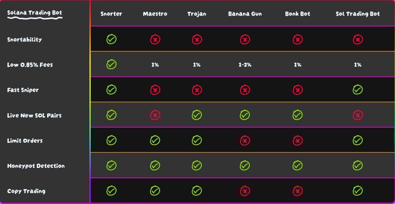Click Maestro's checkmark for Limit Orders
This screenshot has width=395, height=204.
155,140
